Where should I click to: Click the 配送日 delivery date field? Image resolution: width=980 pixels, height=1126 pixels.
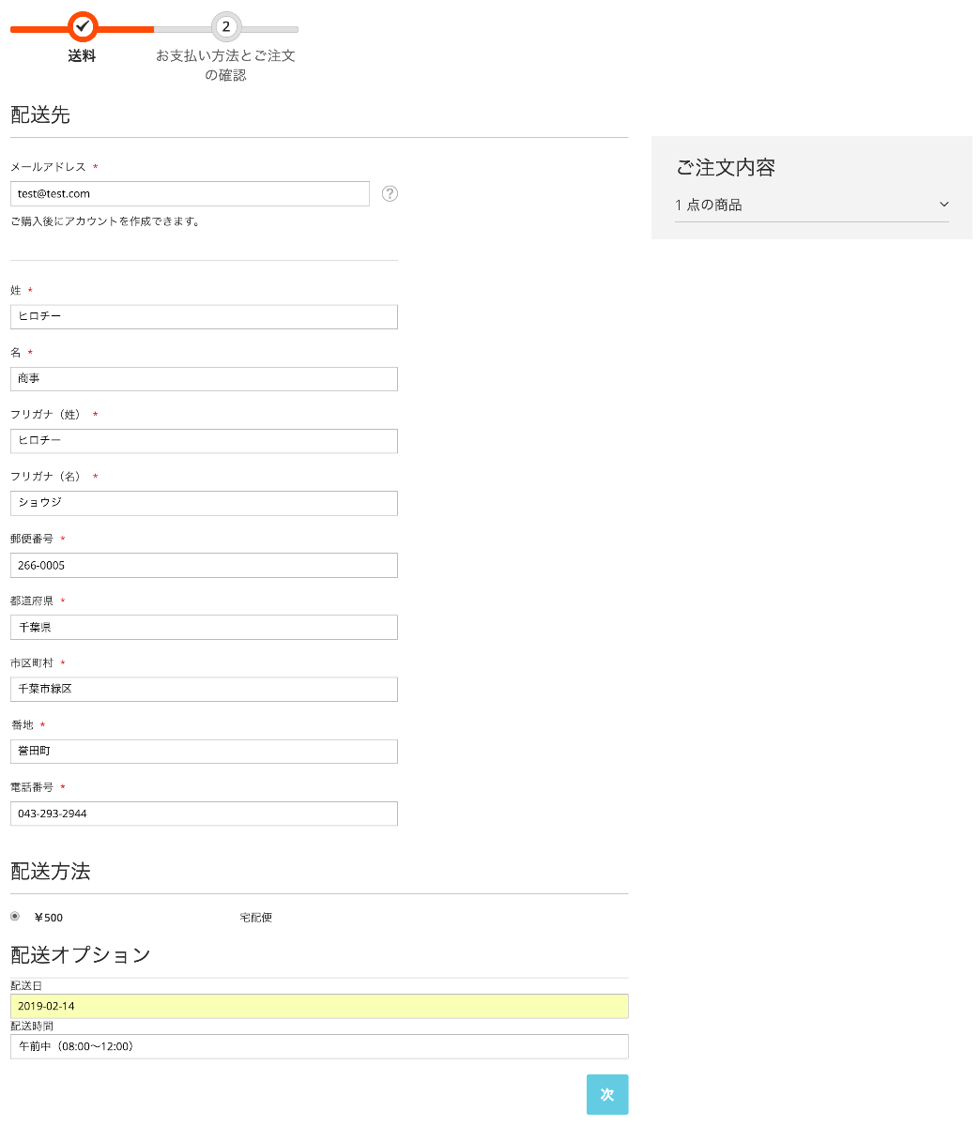click(319, 1006)
